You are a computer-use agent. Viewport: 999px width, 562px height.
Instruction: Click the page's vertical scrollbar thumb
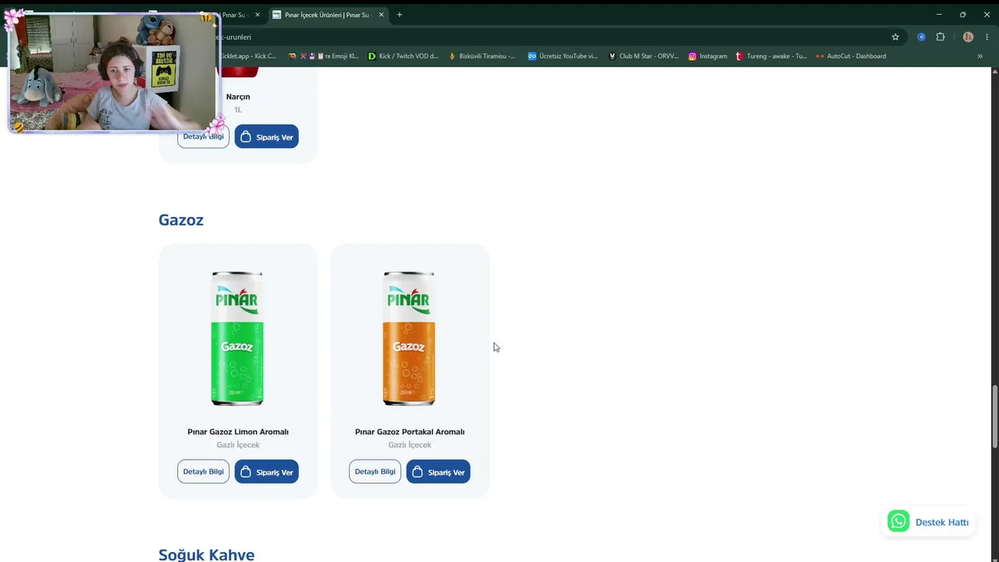[x=994, y=417]
